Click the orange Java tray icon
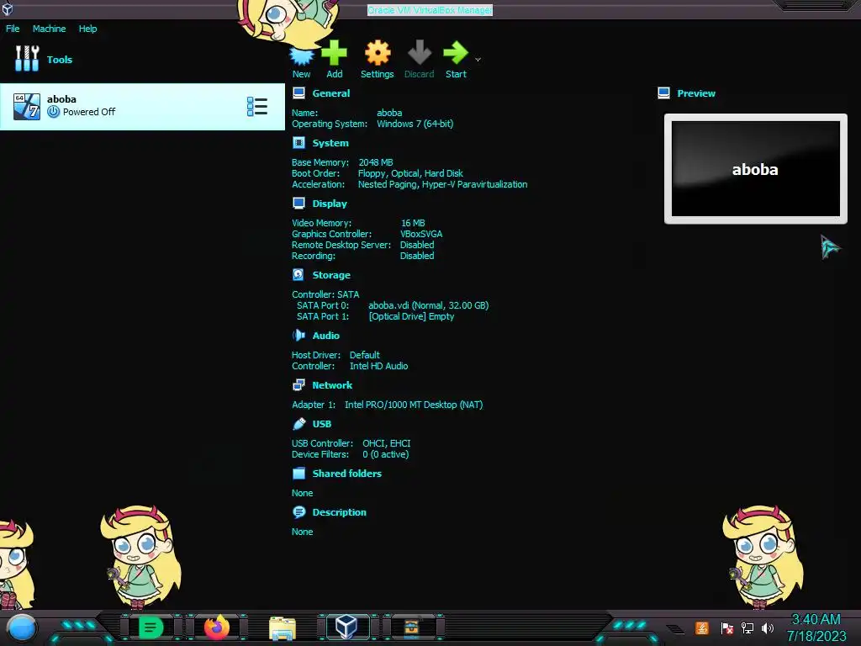Image resolution: width=861 pixels, height=646 pixels. click(x=701, y=627)
